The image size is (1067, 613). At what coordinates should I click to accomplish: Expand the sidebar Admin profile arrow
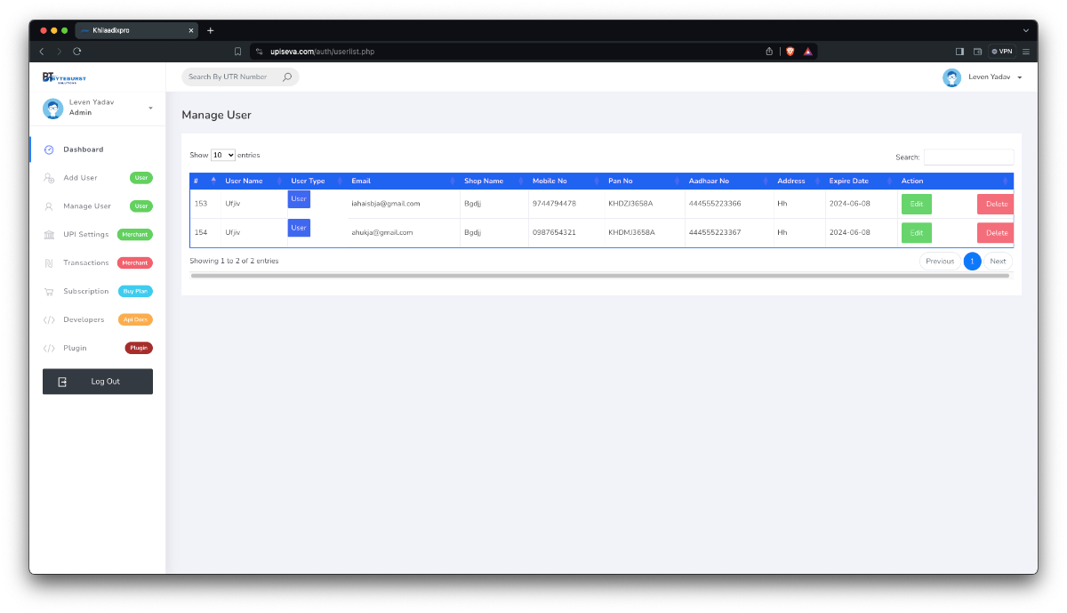(150, 108)
